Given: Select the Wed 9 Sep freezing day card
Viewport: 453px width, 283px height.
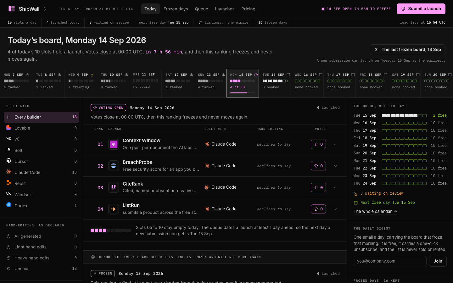Looking at the screenshot, I should pos(81,83).
